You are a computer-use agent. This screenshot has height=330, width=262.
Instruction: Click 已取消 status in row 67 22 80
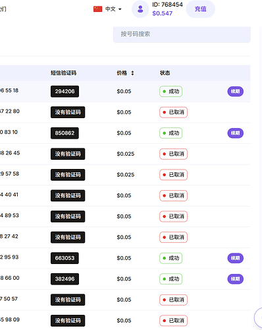click(x=173, y=112)
